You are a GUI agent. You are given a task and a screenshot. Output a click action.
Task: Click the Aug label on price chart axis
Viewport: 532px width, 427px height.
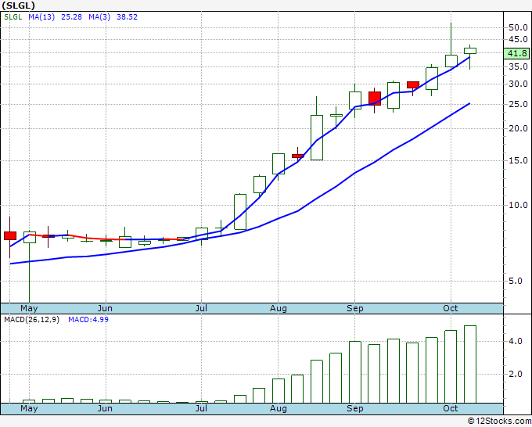pos(279,308)
